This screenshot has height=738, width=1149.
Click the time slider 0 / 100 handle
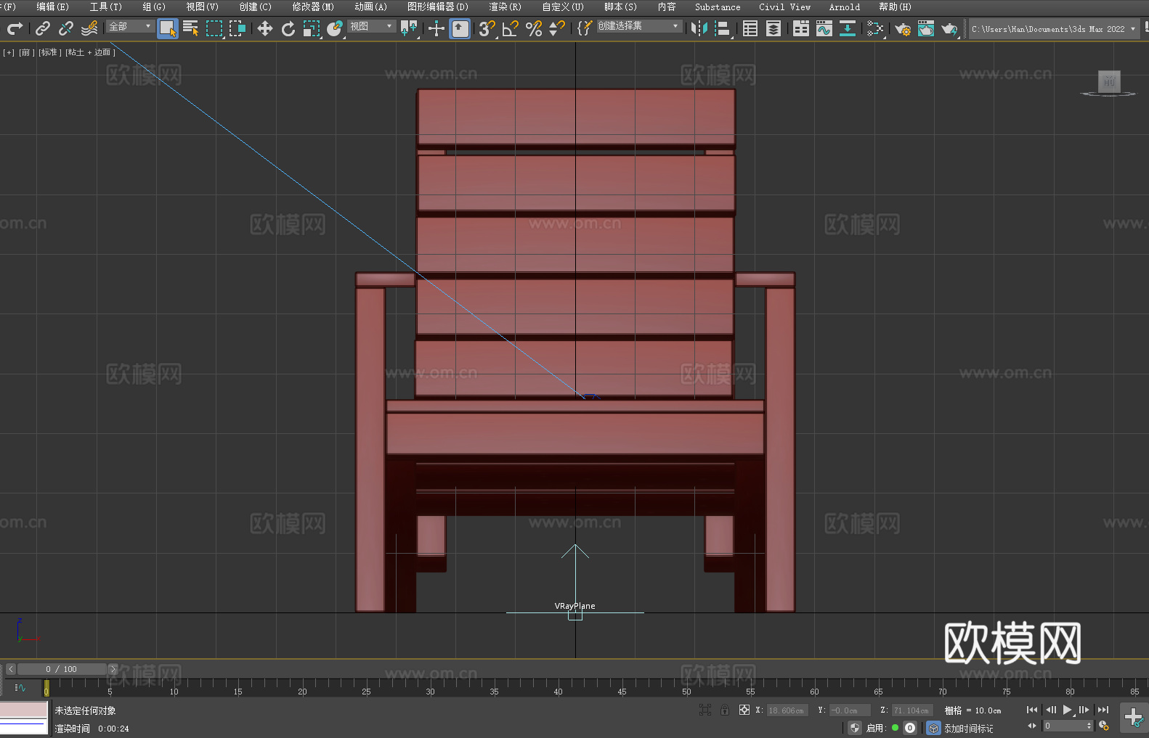[x=62, y=669]
